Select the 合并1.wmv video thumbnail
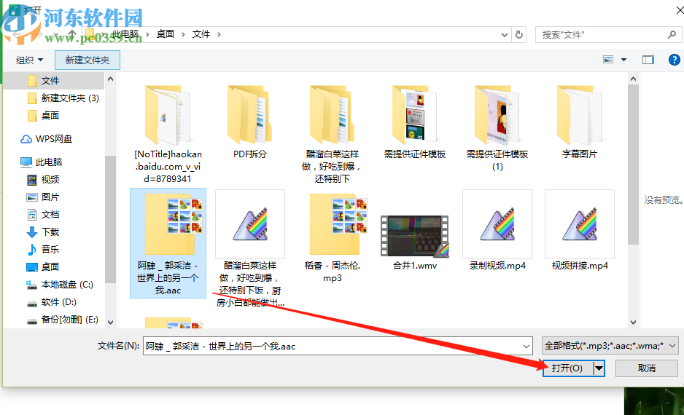Viewport: 684px width, 415px height. (x=414, y=236)
